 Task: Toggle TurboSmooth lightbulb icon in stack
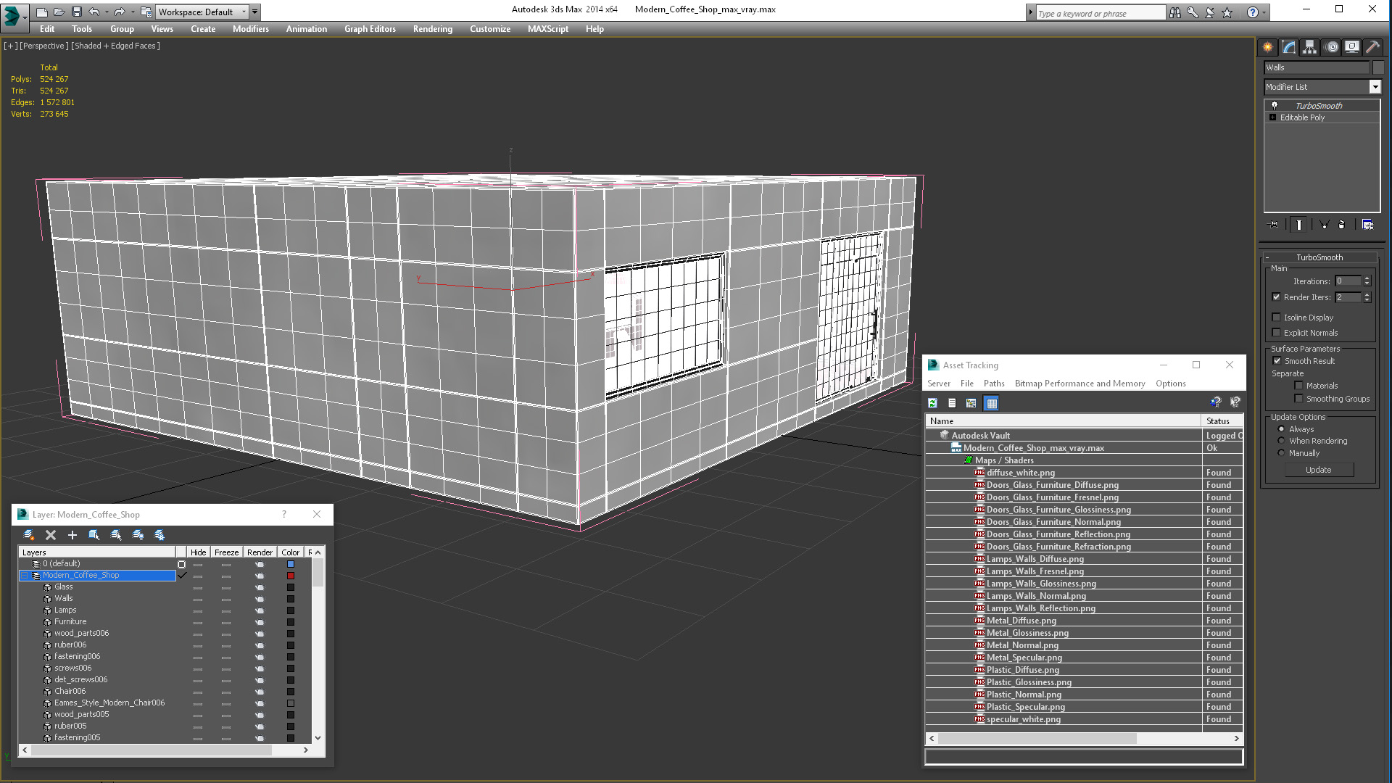tap(1274, 106)
